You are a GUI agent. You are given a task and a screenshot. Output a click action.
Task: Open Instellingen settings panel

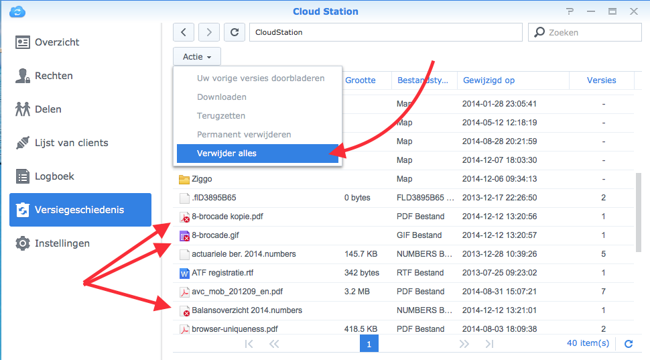click(62, 243)
